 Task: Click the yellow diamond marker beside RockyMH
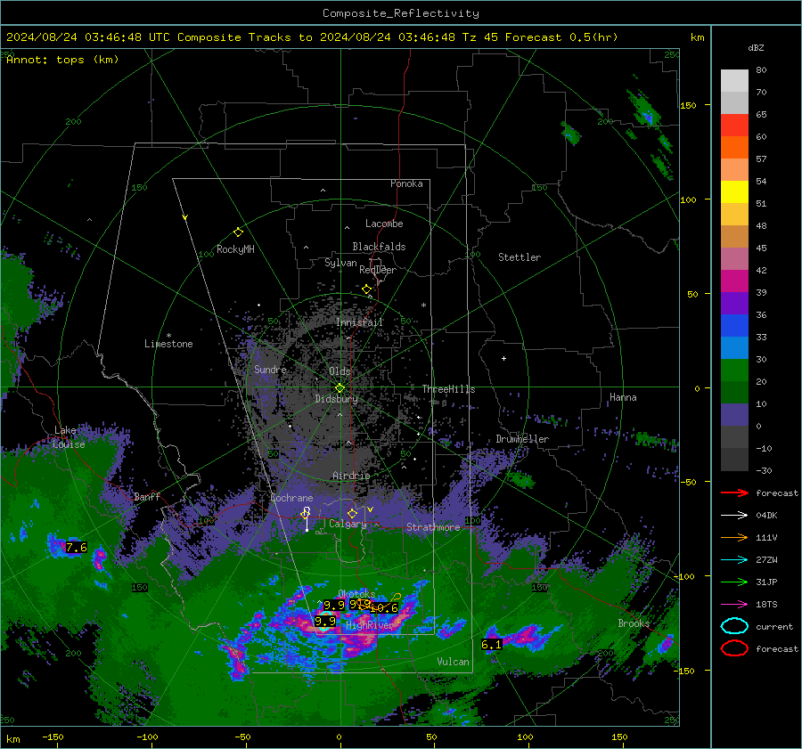coord(238,232)
